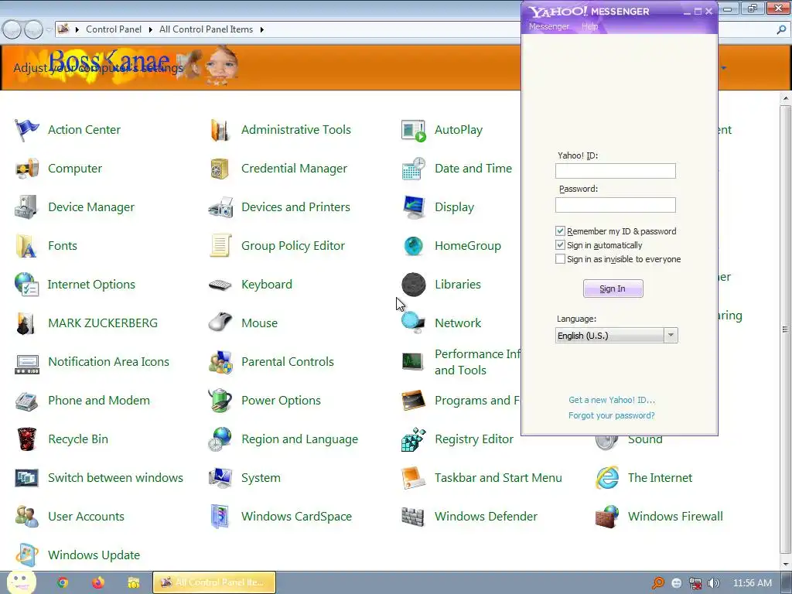Viewport: 792px width, 594px height.
Task: Open the Sound item
Action: pos(645,439)
